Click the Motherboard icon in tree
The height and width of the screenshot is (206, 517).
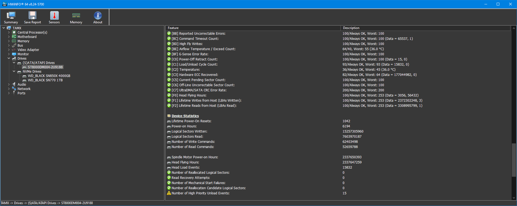(x=14, y=37)
